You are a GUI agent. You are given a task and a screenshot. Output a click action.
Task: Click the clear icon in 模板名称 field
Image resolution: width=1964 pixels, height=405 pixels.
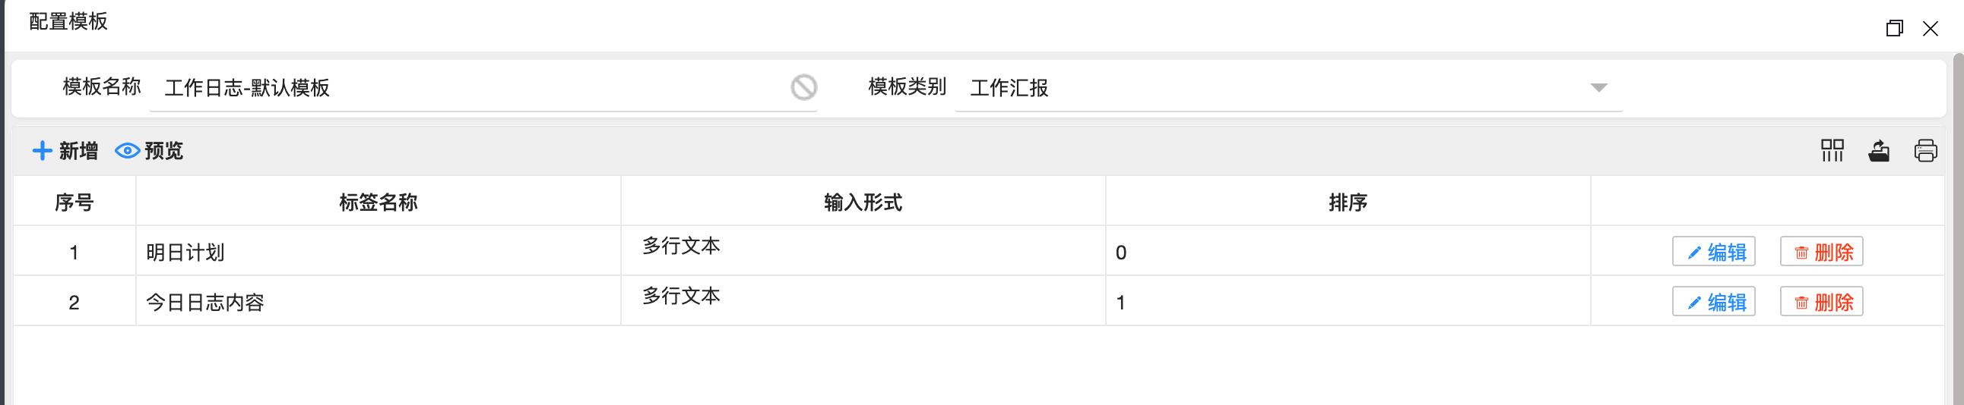803,87
